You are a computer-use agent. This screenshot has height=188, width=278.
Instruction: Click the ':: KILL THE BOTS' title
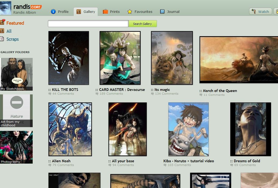click(63, 90)
